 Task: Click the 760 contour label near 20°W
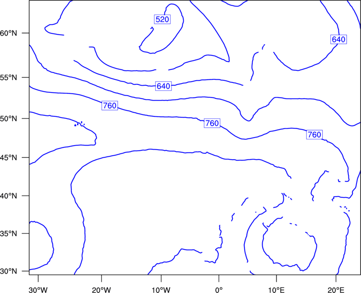(x=110, y=105)
